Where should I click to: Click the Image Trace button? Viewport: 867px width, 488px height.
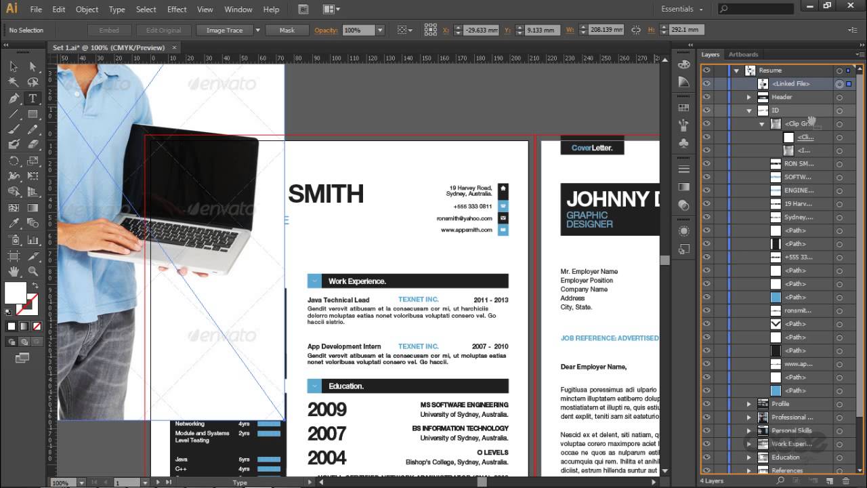click(224, 30)
